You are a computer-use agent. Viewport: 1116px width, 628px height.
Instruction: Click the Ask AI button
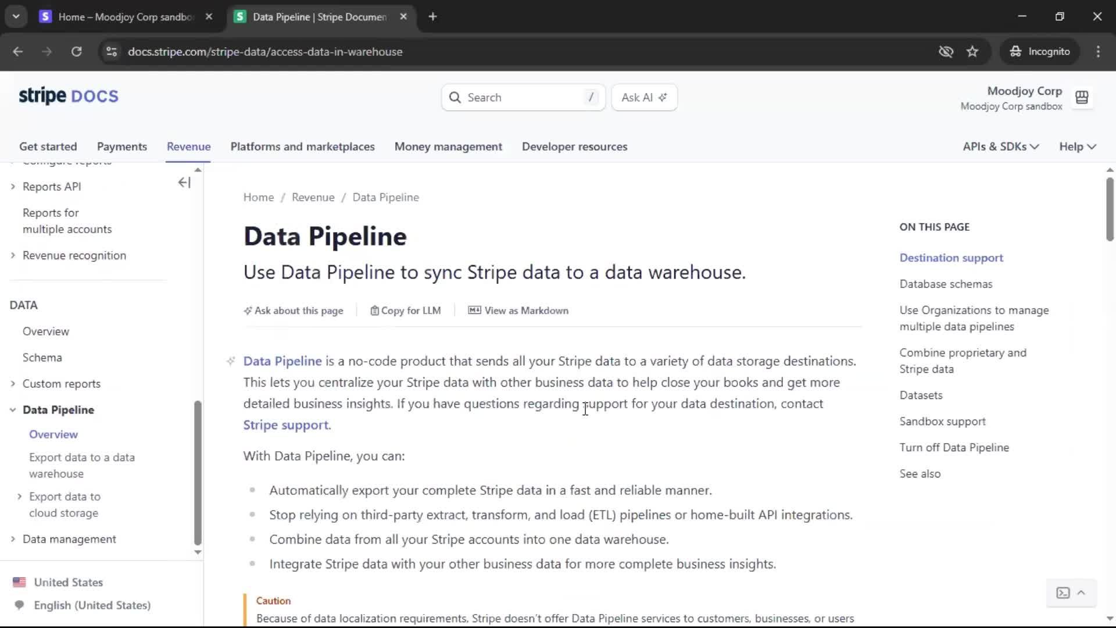pos(644,98)
